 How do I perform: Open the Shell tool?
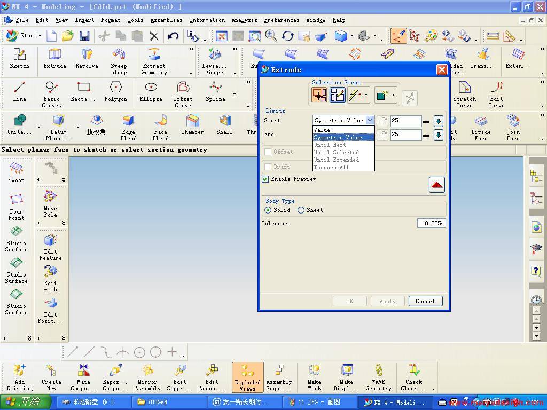pos(224,125)
